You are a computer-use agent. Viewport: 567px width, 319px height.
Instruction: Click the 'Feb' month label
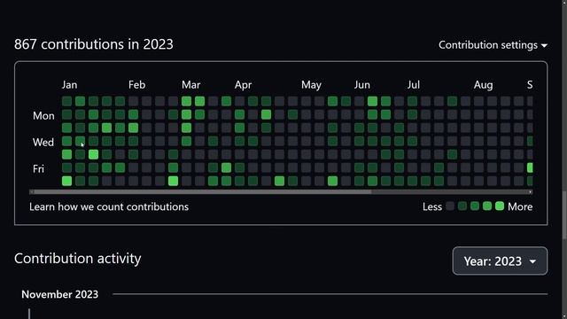click(x=136, y=85)
